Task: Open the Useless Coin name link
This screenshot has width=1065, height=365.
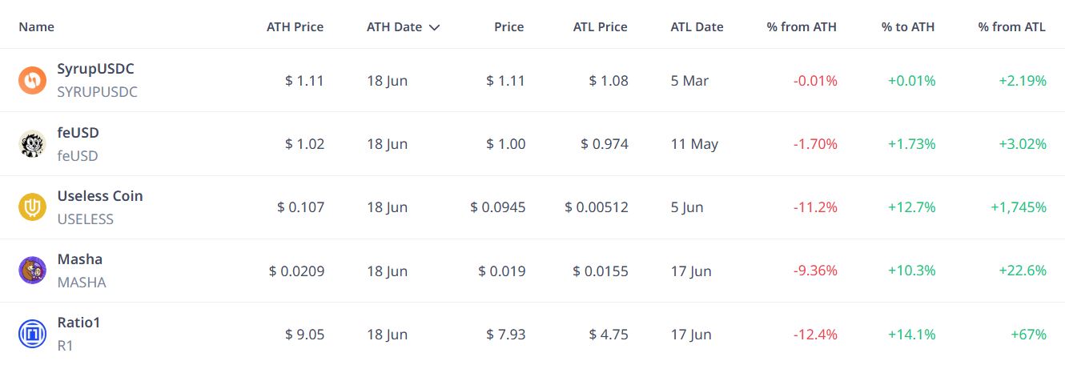Action: (100, 196)
